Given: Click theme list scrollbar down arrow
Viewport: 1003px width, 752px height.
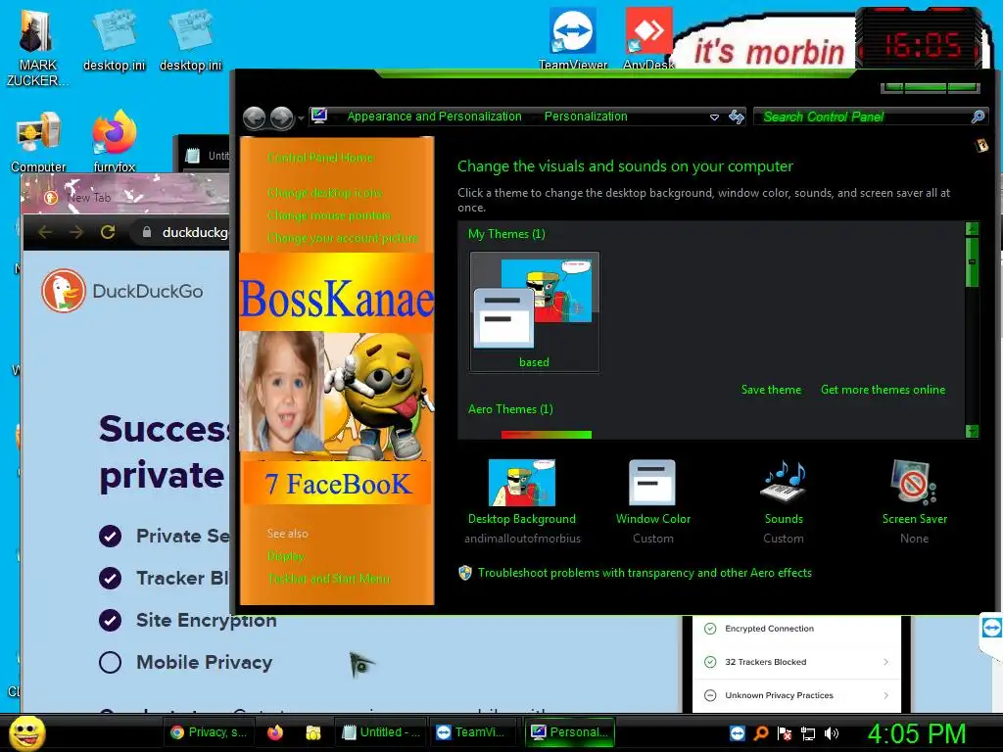Looking at the screenshot, I should coord(972,432).
